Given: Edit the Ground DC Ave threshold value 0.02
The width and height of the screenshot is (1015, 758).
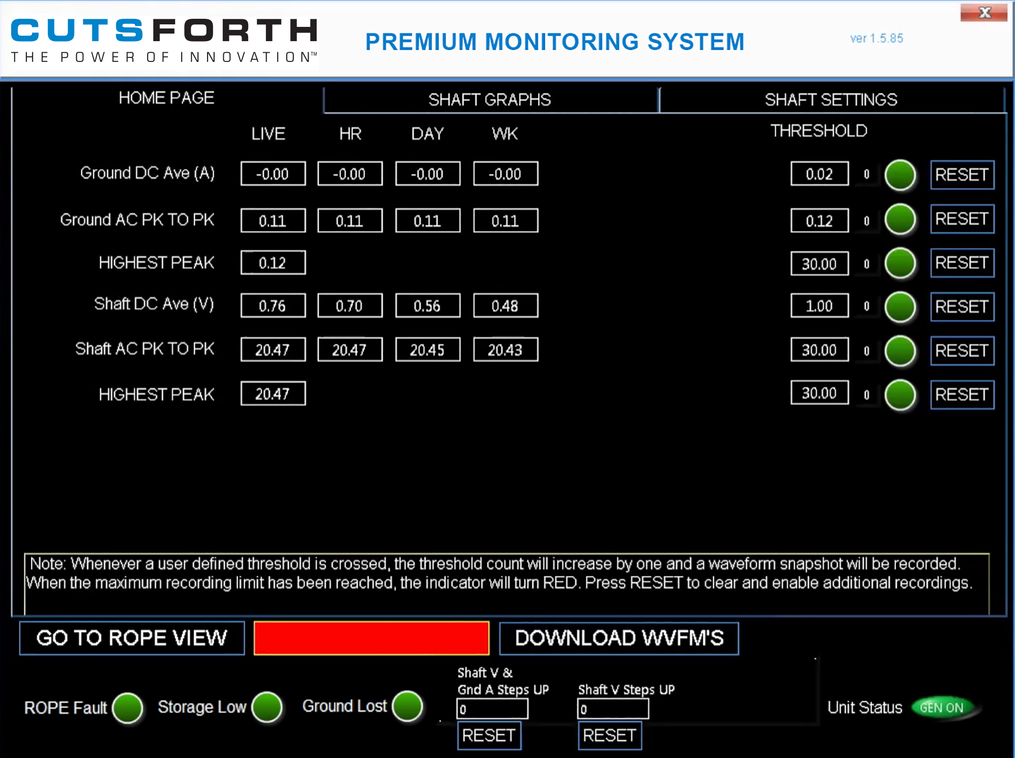Looking at the screenshot, I should [x=819, y=174].
